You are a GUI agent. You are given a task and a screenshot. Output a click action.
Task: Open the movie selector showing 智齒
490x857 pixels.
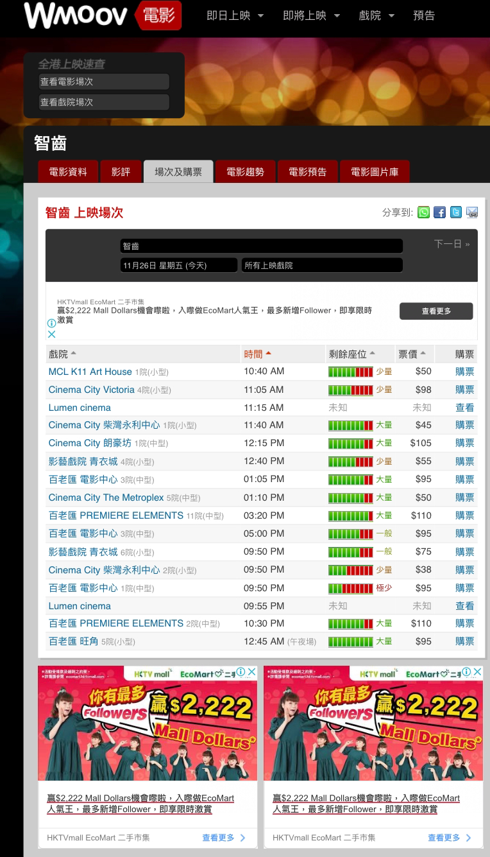coord(262,246)
